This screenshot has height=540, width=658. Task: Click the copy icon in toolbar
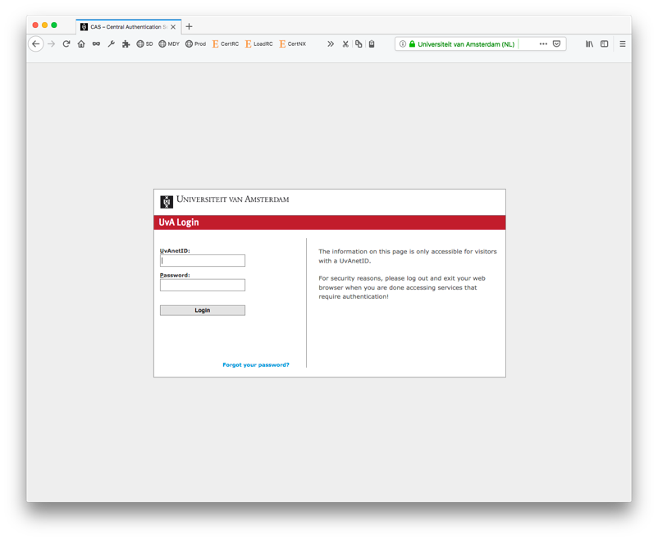[x=359, y=43]
